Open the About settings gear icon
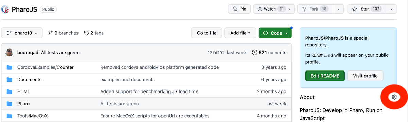Image resolution: width=408 pixels, height=122 pixels. pos(394,97)
